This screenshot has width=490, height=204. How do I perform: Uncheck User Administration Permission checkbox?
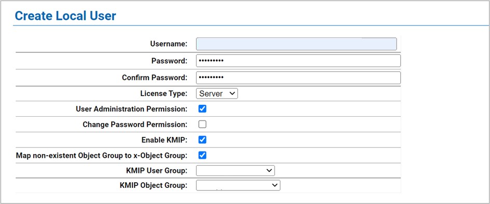tap(202, 108)
